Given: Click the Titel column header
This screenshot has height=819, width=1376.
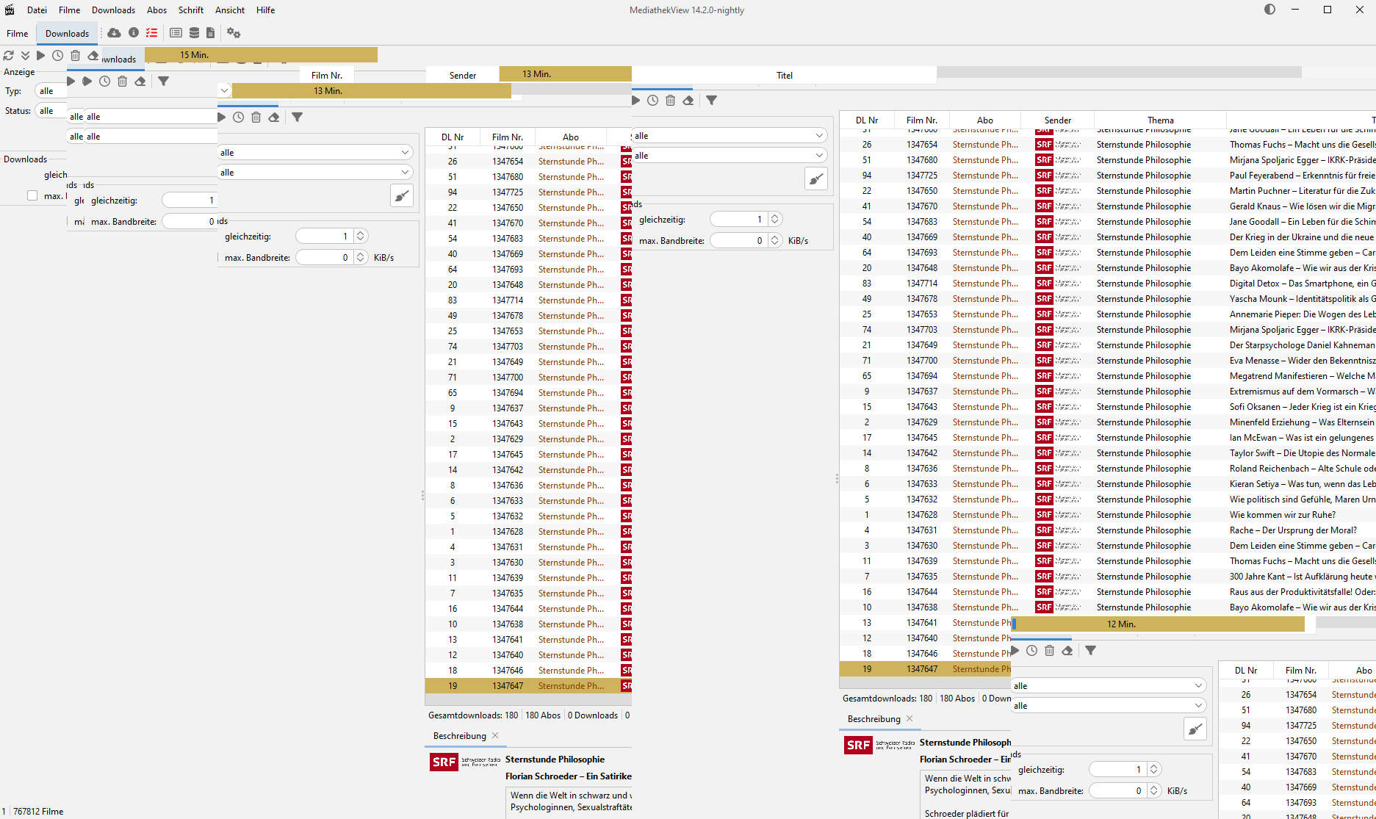Looking at the screenshot, I should tap(784, 75).
